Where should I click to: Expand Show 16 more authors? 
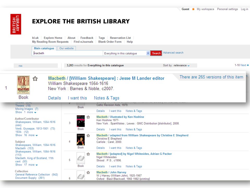(x=27, y=135)
